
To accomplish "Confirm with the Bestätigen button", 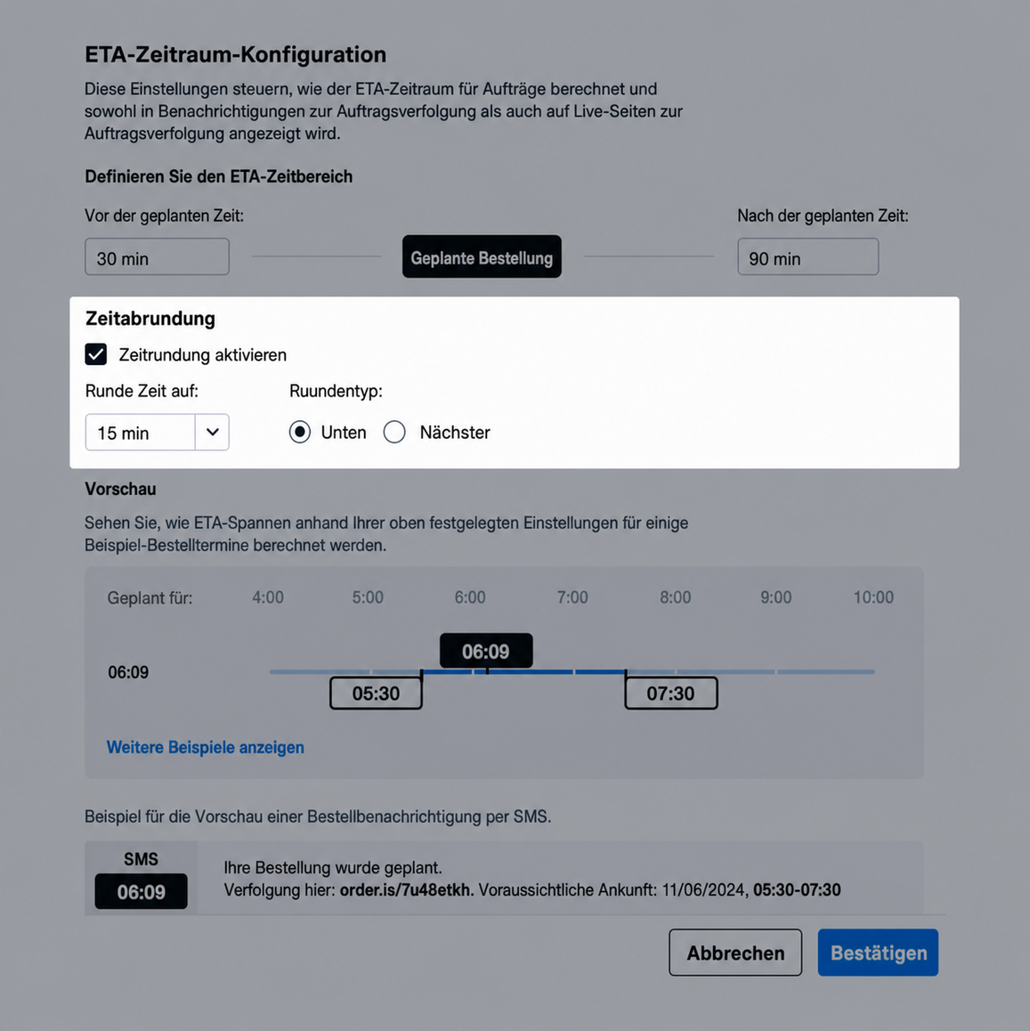I will pyautogui.click(x=878, y=952).
